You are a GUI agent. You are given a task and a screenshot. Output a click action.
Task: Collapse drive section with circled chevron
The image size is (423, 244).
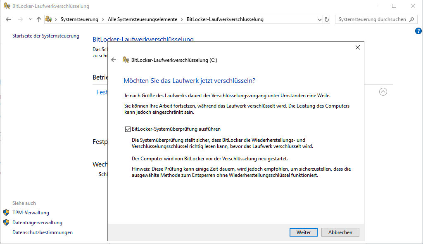[383, 92]
